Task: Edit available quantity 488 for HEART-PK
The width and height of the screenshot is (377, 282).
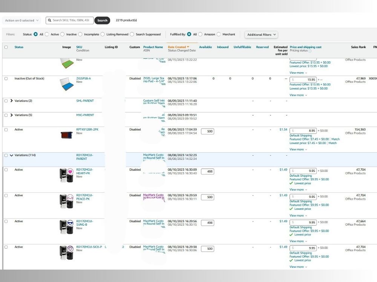Action: [207, 171]
